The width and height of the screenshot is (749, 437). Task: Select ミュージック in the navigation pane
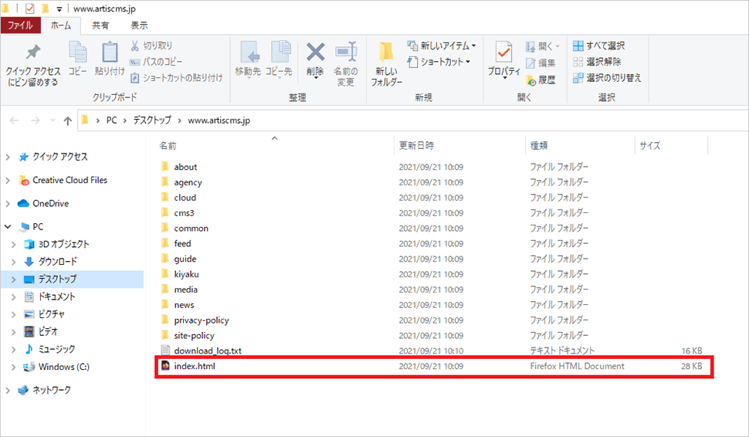coord(56,349)
